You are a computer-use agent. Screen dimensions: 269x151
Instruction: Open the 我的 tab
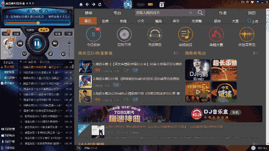(252, 13)
